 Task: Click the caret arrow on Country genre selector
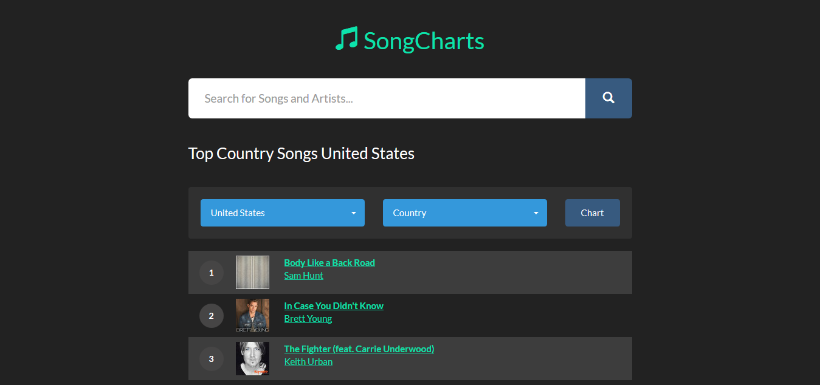[x=536, y=213]
